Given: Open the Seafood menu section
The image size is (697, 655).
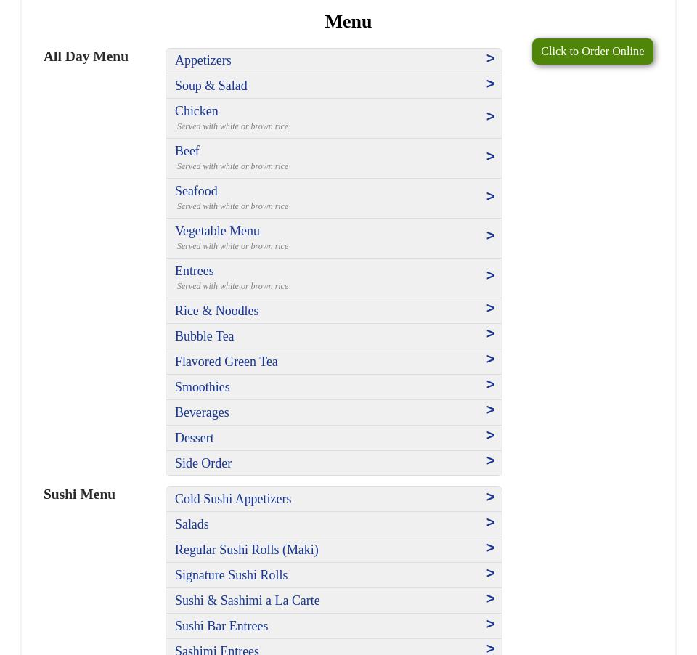Looking at the screenshot, I should [196, 191].
